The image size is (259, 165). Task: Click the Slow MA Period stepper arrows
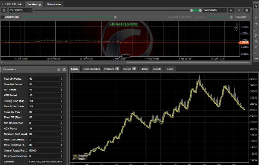[61, 84]
